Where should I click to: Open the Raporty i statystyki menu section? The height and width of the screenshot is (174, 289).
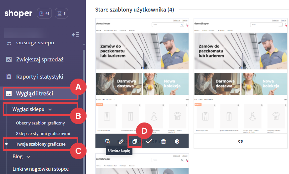pyautogui.click(x=40, y=77)
